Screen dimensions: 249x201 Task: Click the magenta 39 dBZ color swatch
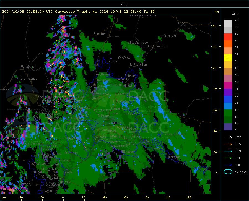(228, 85)
